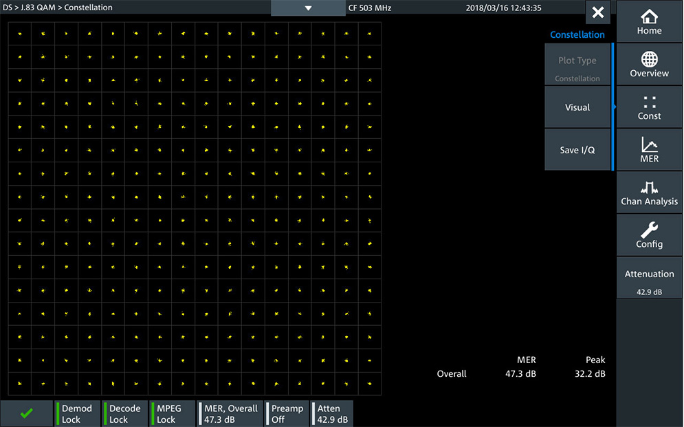684x427 pixels.
Task: Open the MER graph icon
Action: (x=649, y=149)
